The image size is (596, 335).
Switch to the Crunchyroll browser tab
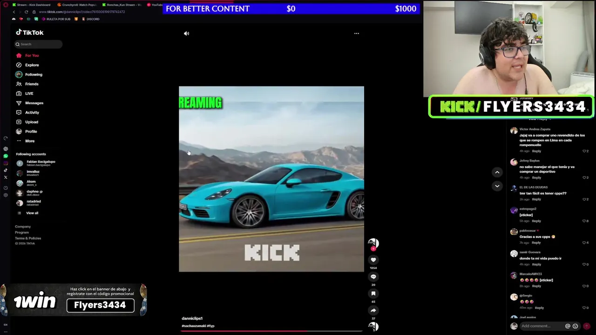77,5
